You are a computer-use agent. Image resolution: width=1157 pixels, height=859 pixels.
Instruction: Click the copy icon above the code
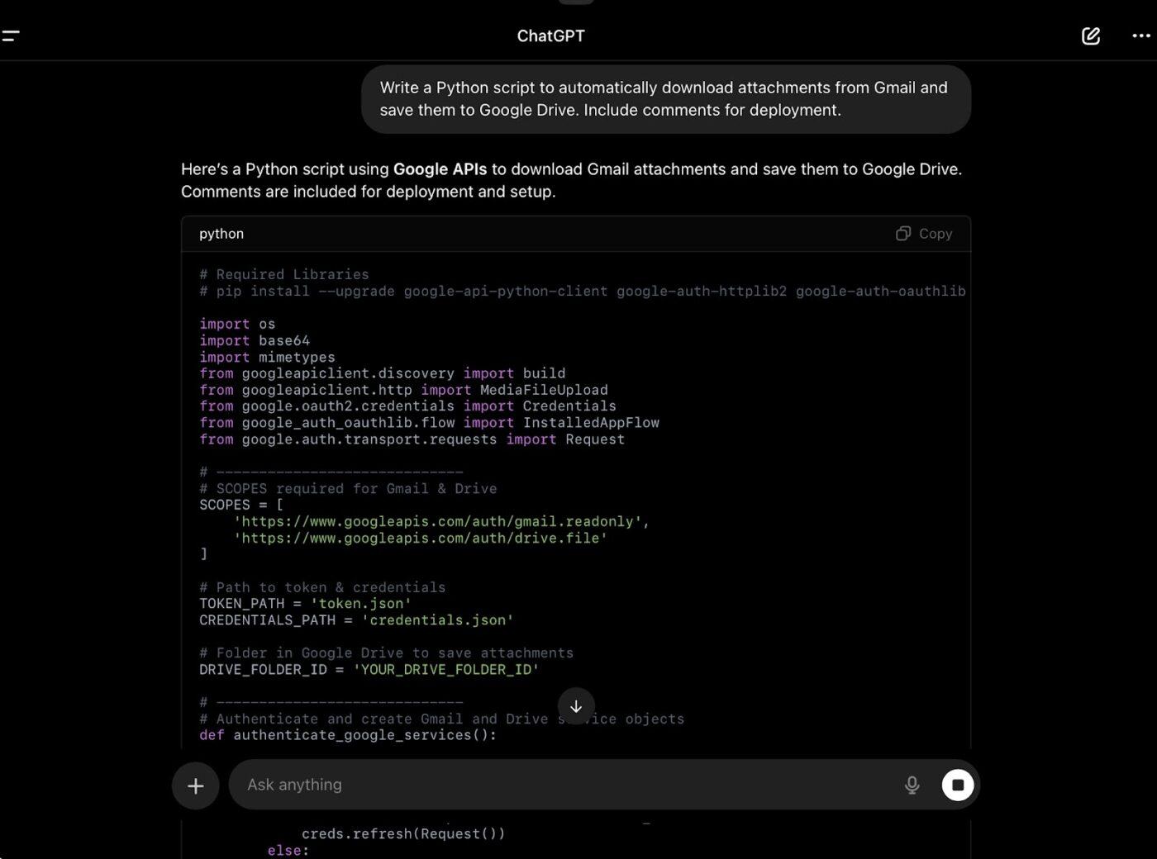904,234
